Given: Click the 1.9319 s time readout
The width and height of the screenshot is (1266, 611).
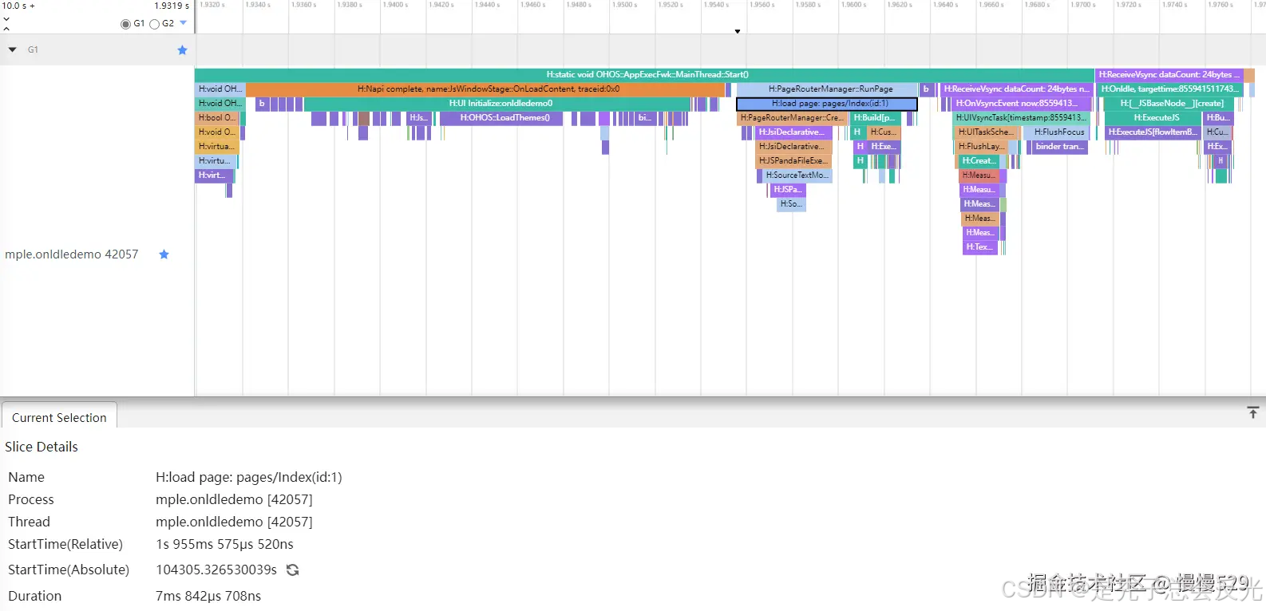Looking at the screenshot, I should [x=172, y=6].
